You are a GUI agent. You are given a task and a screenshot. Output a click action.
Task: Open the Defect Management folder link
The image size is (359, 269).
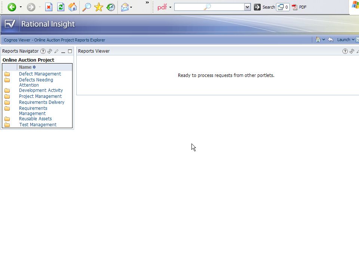pos(40,74)
